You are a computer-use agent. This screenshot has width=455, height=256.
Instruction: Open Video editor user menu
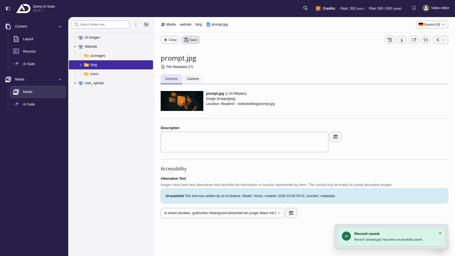click(436, 8)
